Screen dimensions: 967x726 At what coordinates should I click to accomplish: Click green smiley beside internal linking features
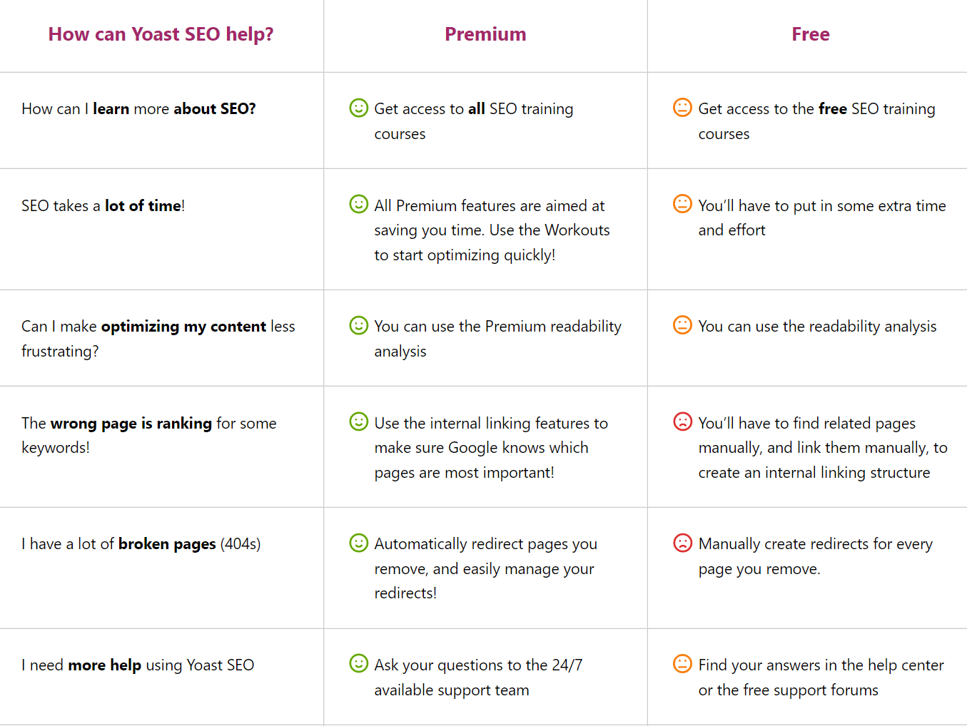358,421
